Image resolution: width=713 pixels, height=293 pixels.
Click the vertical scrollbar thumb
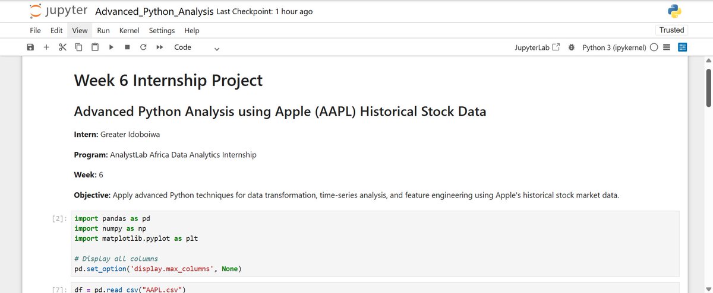click(x=708, y=88)
